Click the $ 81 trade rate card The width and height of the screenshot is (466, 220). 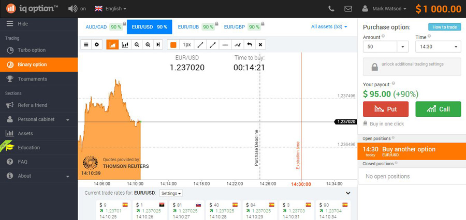click(187, 210)
